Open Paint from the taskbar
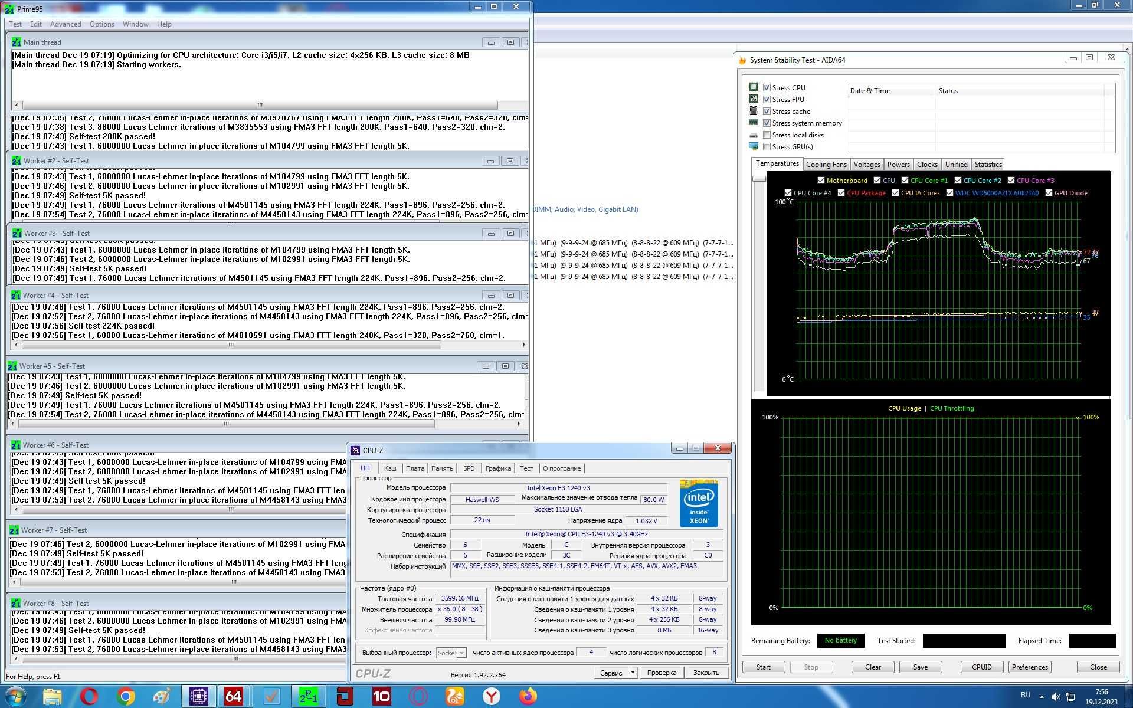Viewport: 1133px width, 708px height. (162, 697)
